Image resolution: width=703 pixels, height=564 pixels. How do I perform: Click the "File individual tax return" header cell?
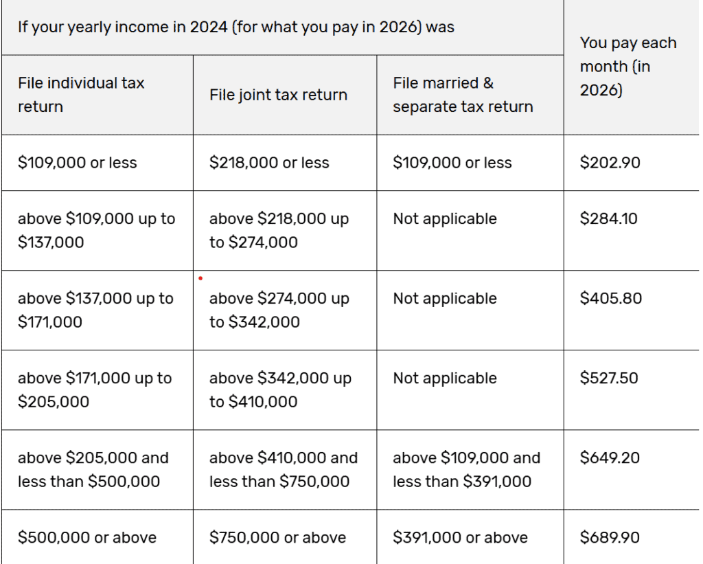click(x=81, y=95)
